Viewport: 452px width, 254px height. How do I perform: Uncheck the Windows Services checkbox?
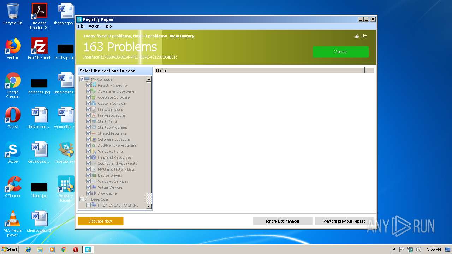88,181
